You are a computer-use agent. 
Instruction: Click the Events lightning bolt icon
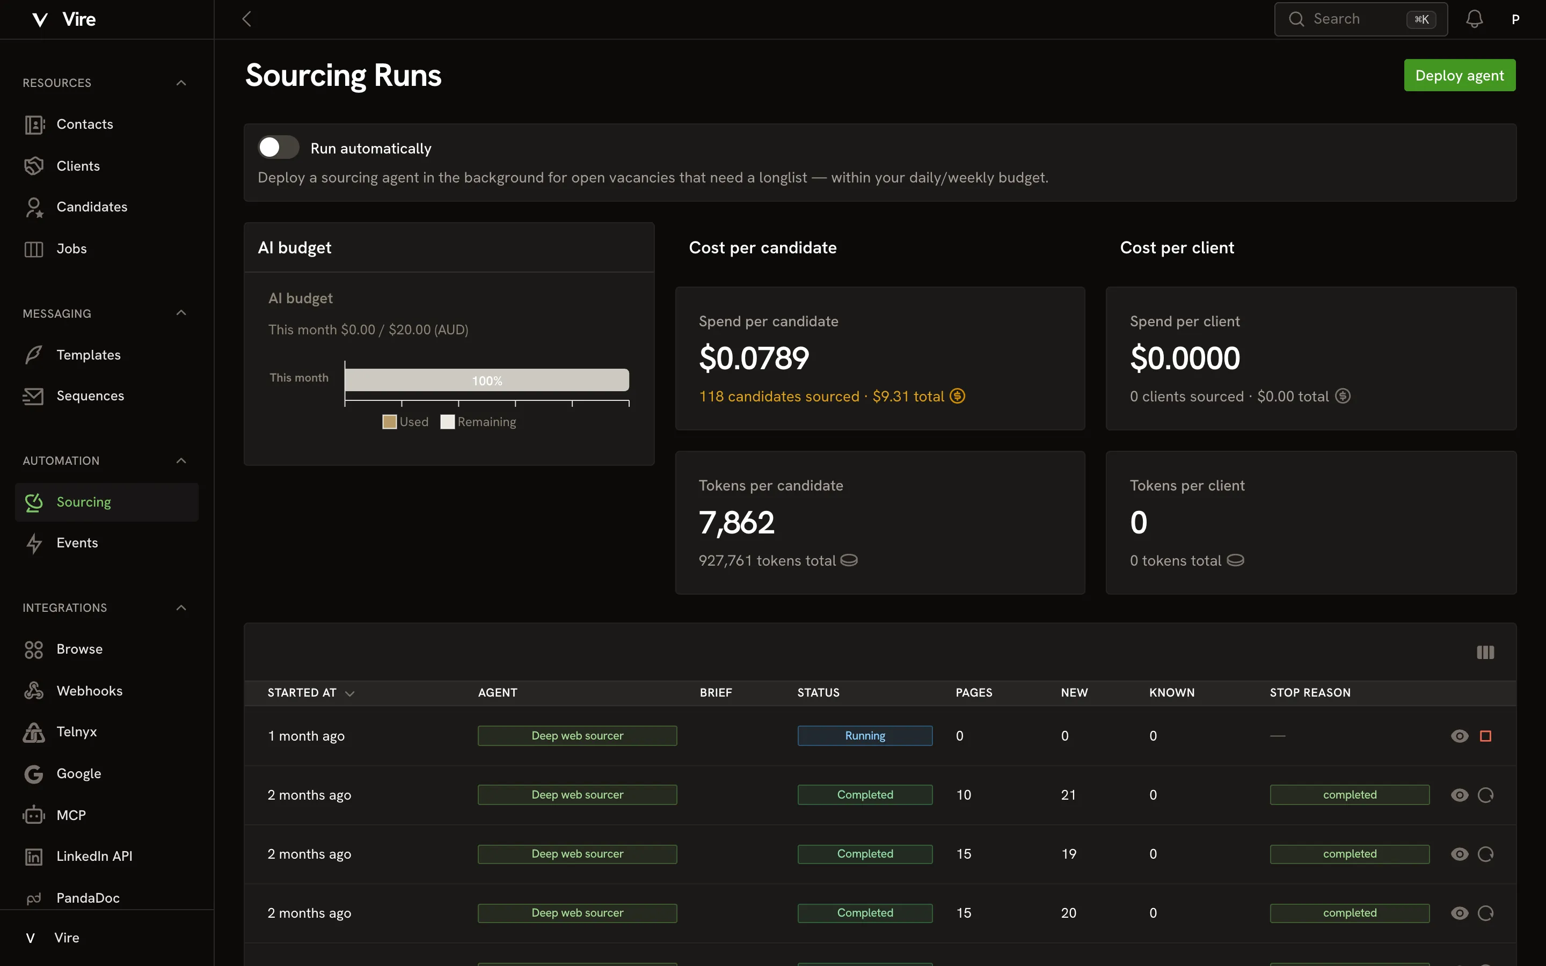[34, 543]
